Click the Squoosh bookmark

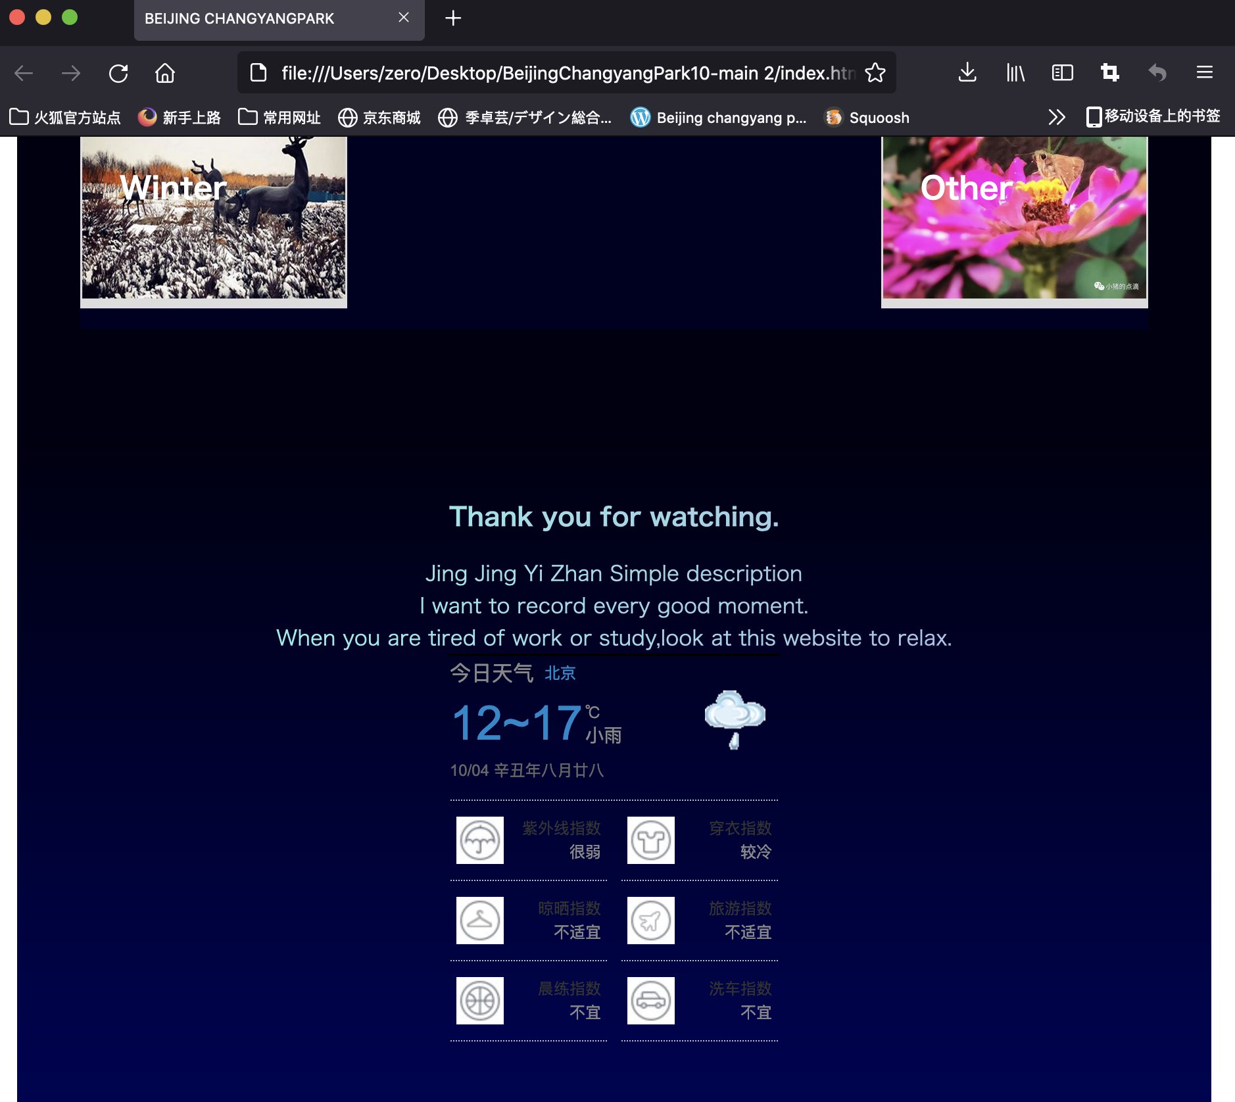point(867,118)
